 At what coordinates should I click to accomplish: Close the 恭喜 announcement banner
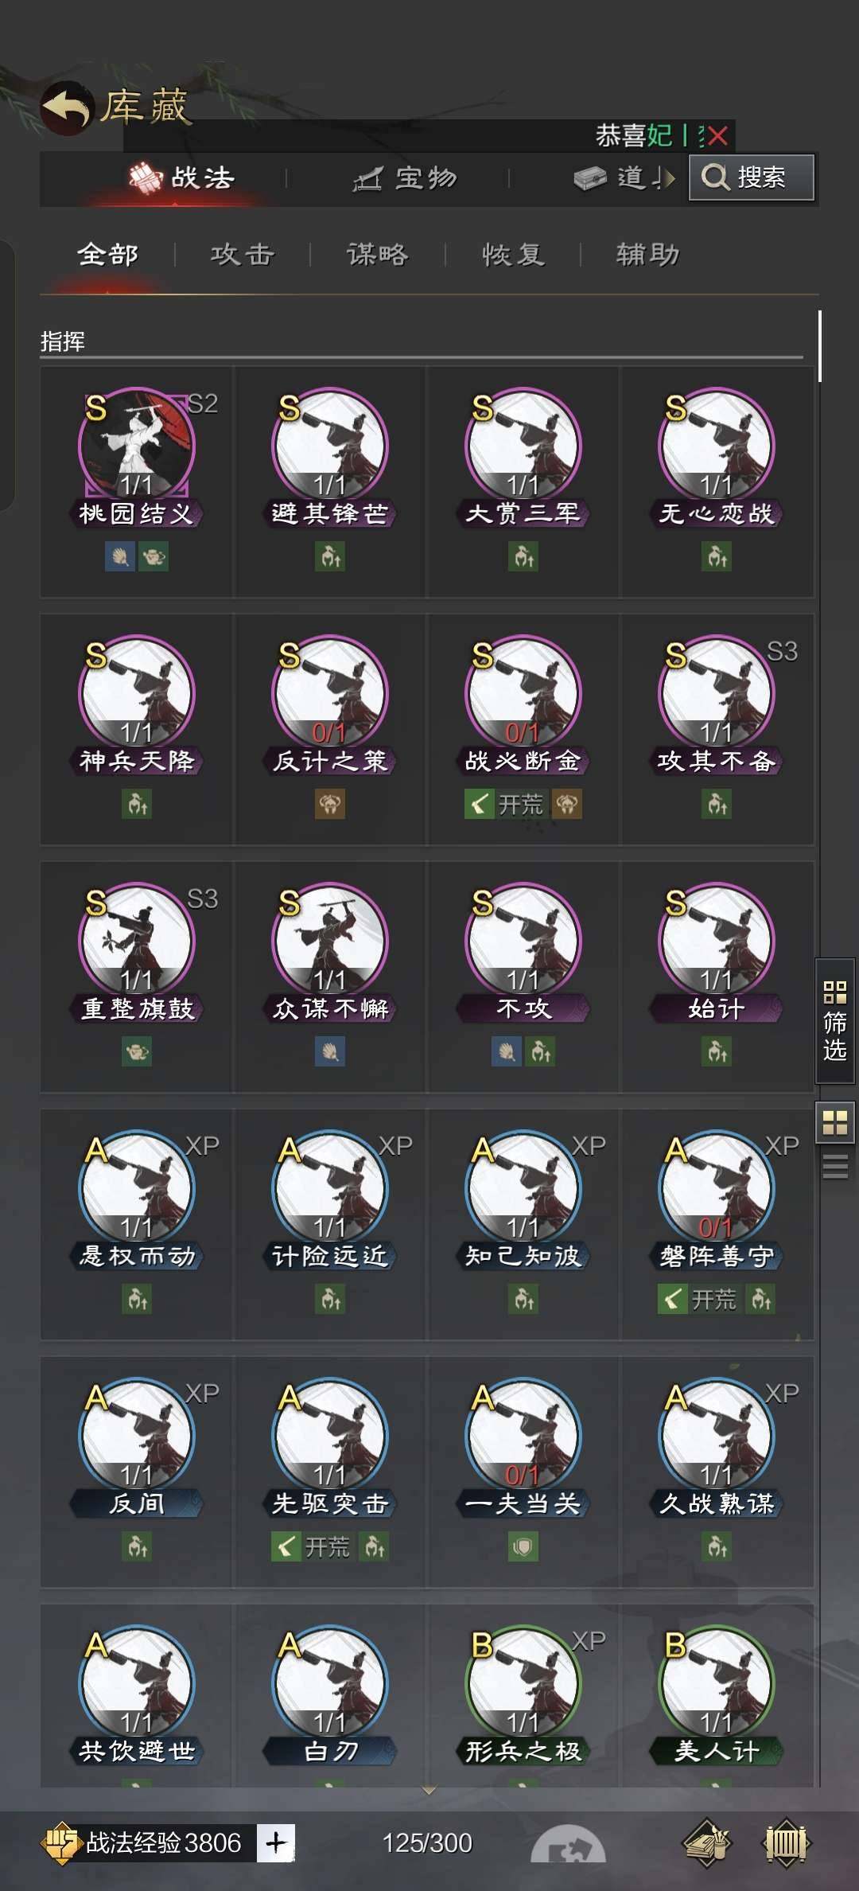click(x=717, y=136)
